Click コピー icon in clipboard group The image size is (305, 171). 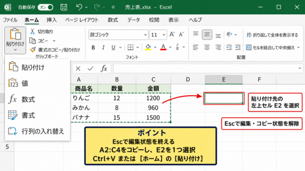tap(32, 40)
